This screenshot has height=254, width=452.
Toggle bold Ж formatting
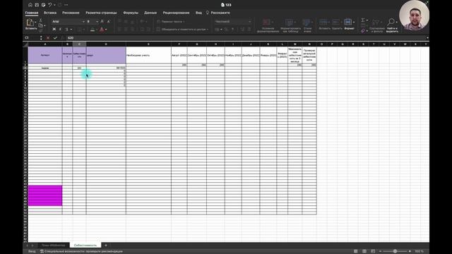click(54, 30)
